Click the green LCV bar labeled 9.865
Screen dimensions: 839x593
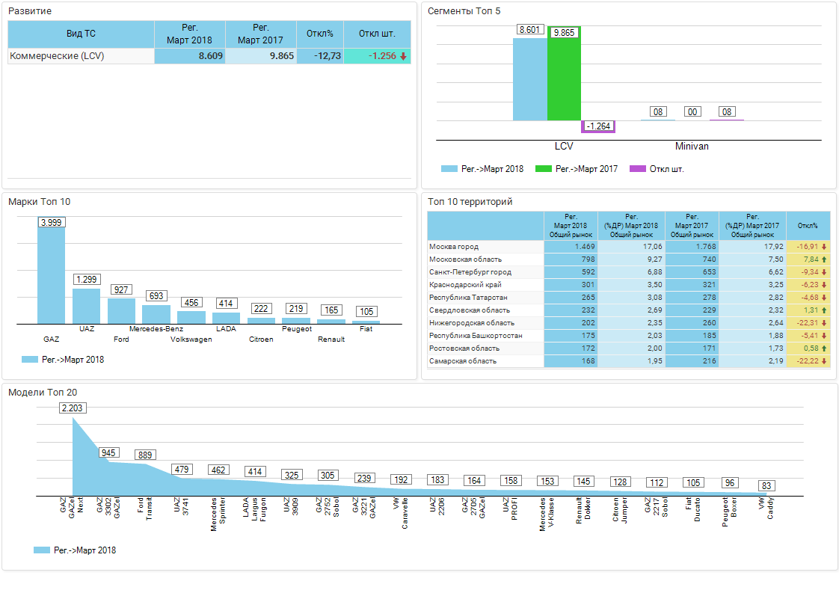click(564, 75)
